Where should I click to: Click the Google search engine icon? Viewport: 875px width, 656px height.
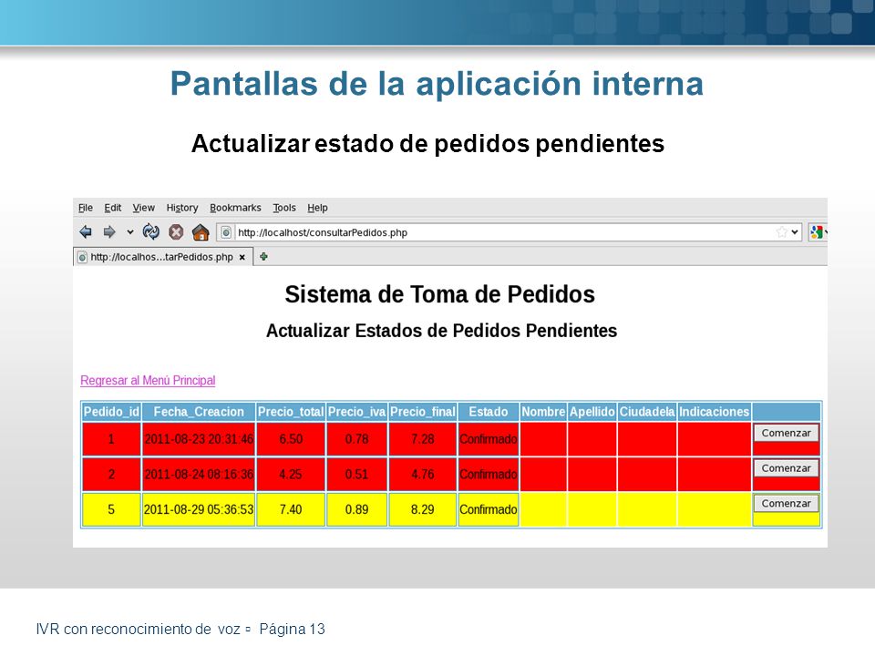click(x=817, y=232)
